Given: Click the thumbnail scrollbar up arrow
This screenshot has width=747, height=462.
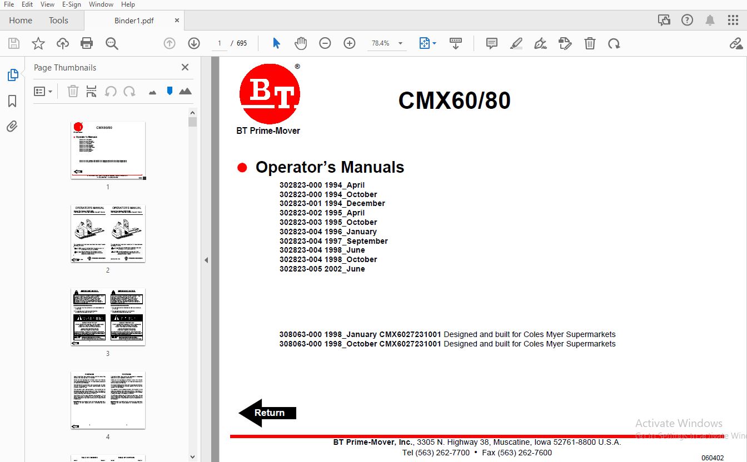Looking at the screenshot, I should pos(193,113).
